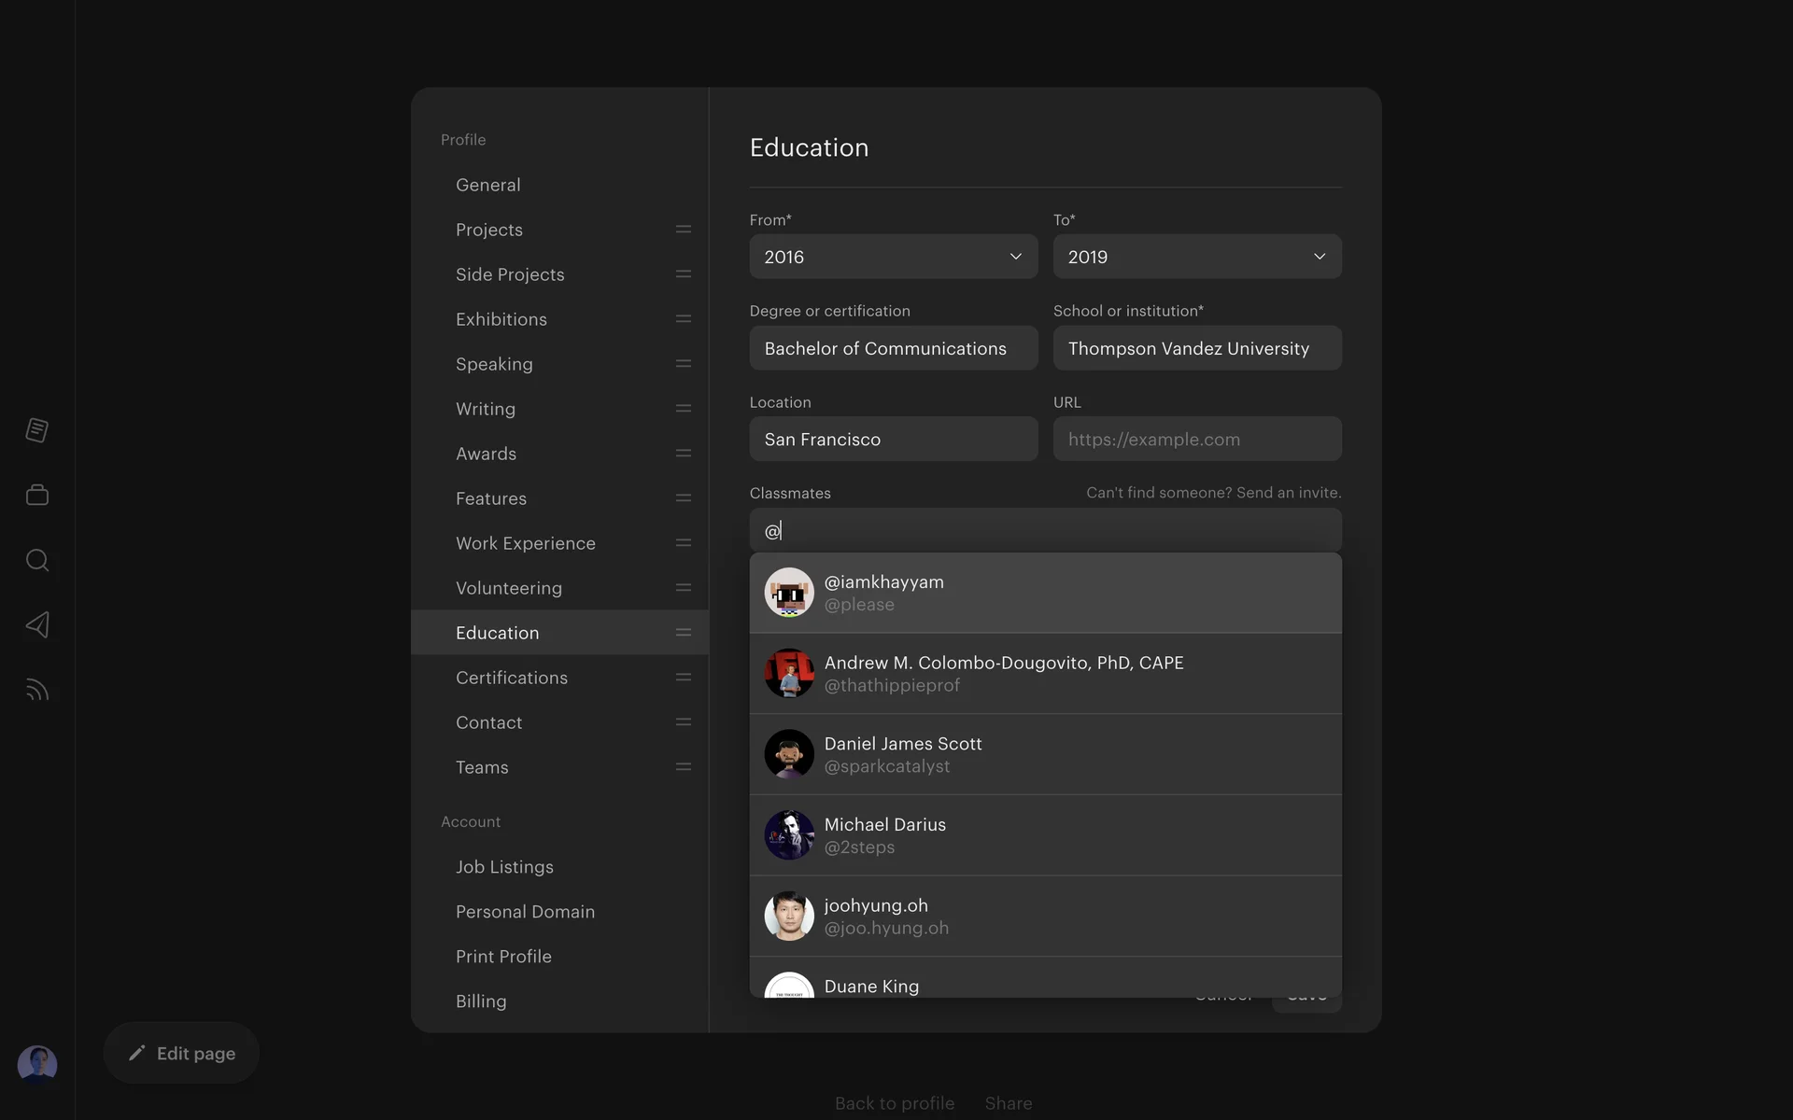Open search via magnifier sidebar icon
Viewport: 1793px width, 1120px height.
(x=37, y=560)
